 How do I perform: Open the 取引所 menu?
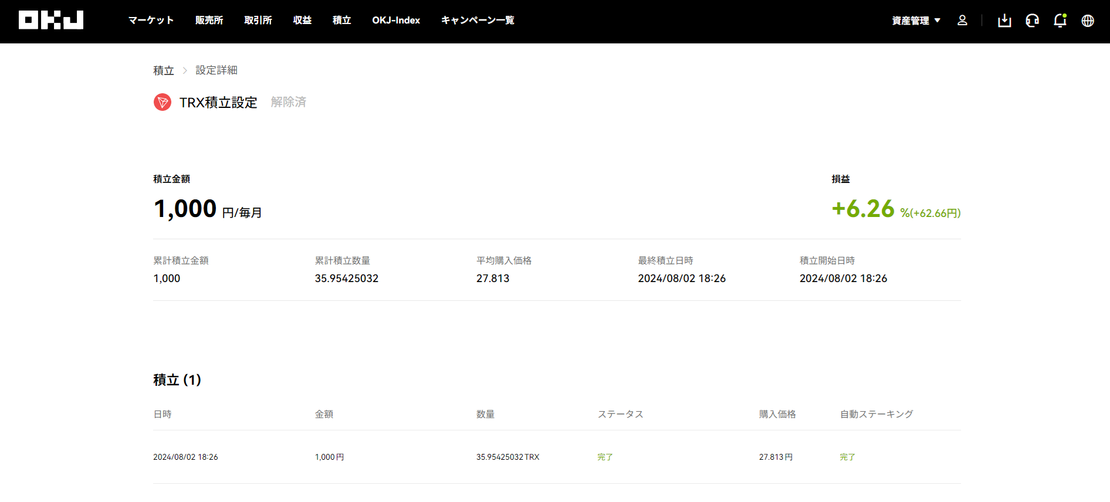(x=258, y=20)
